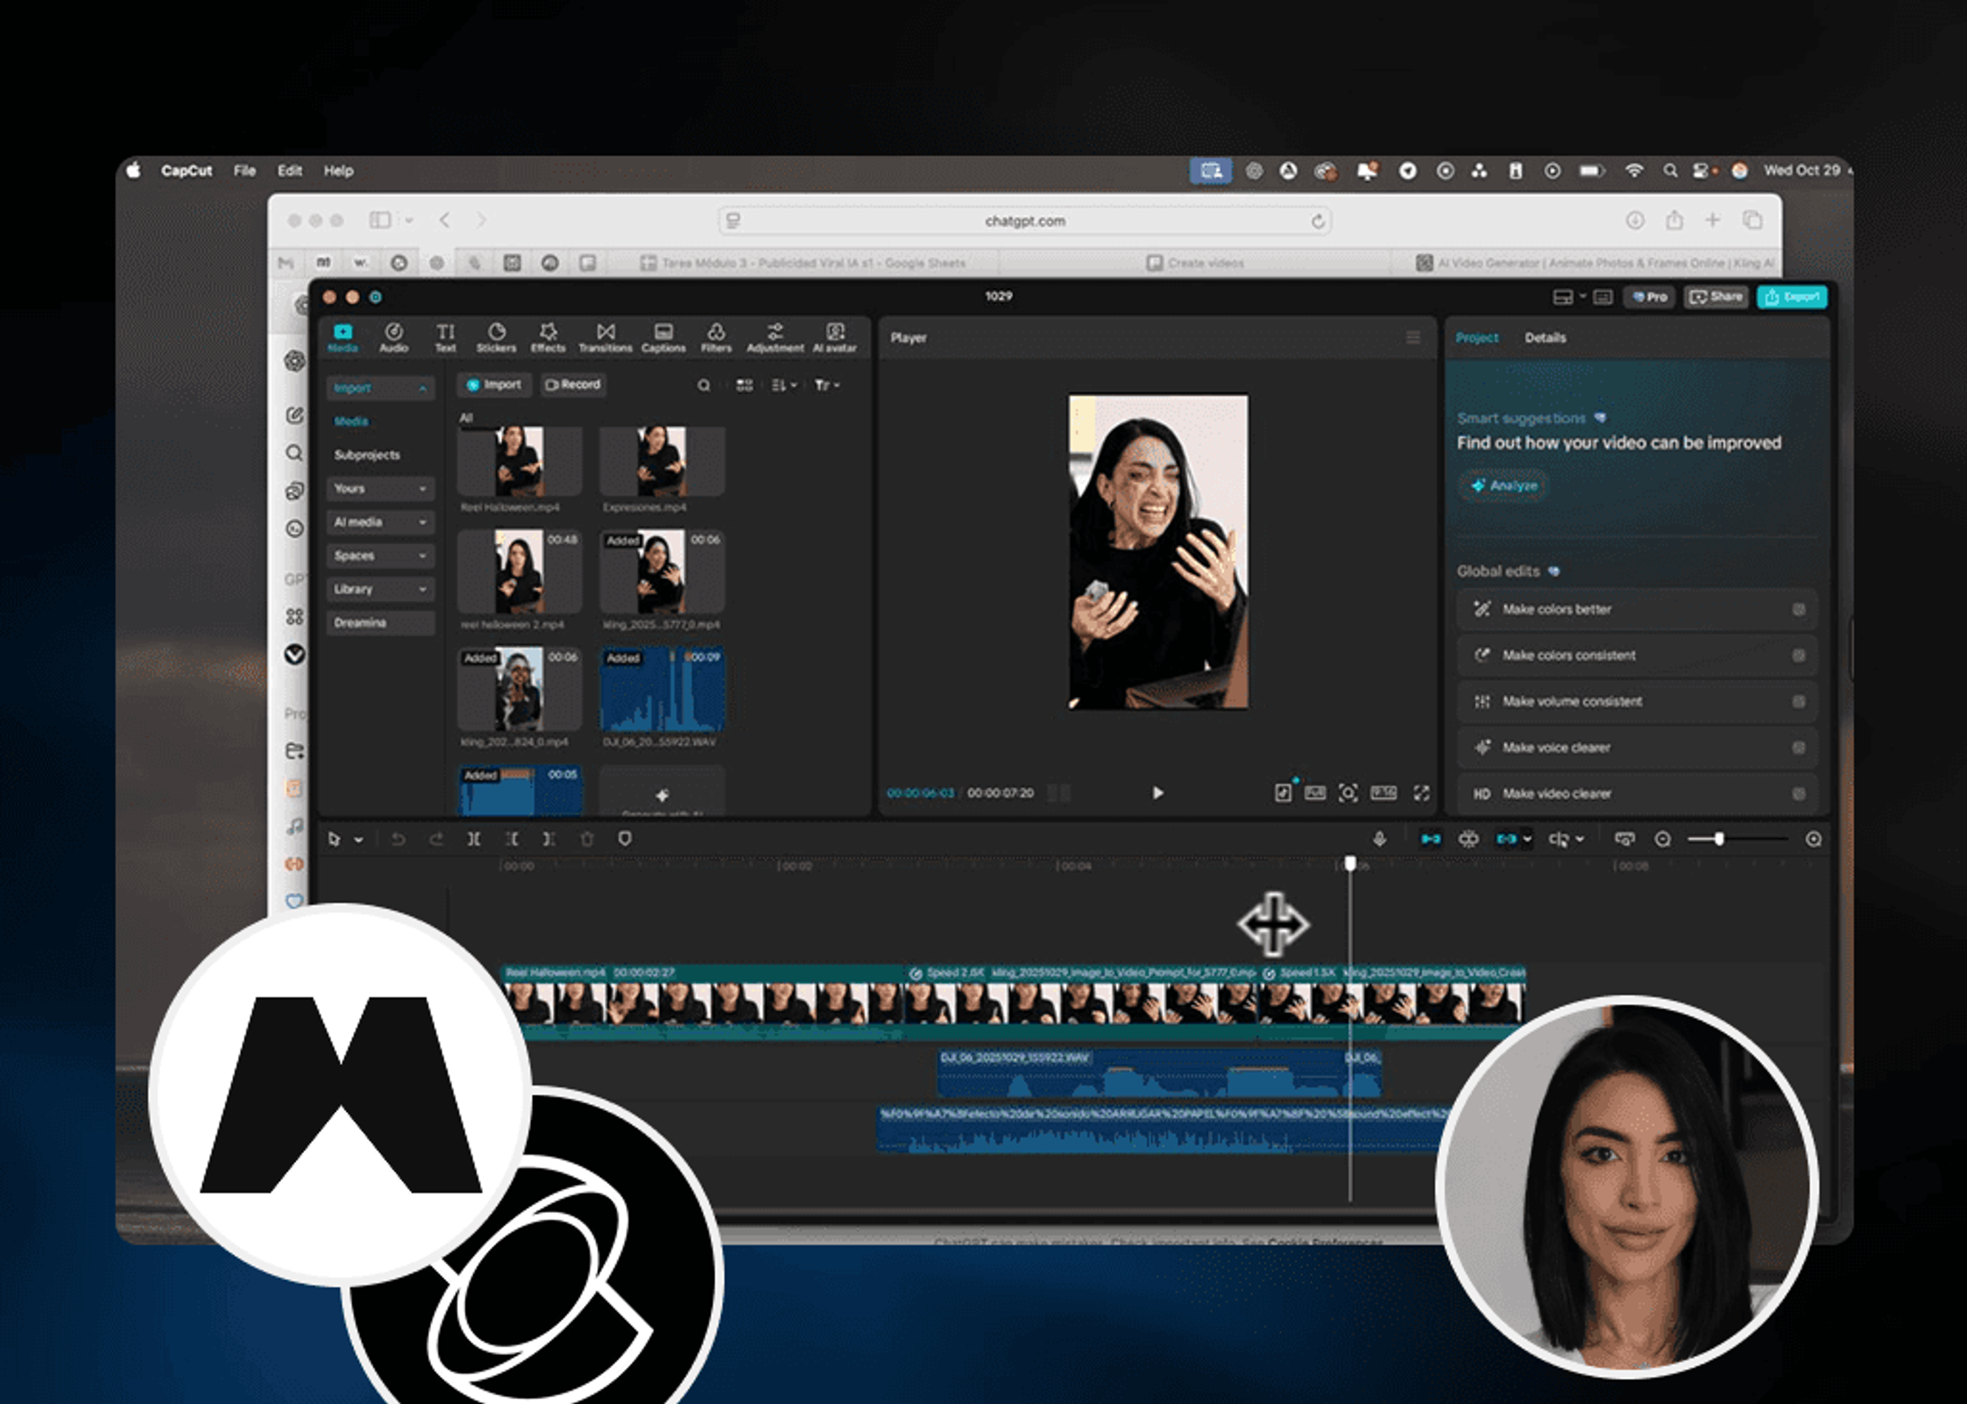
Task: Open the selection tool dropdown arrow
Action: point(359,840)
